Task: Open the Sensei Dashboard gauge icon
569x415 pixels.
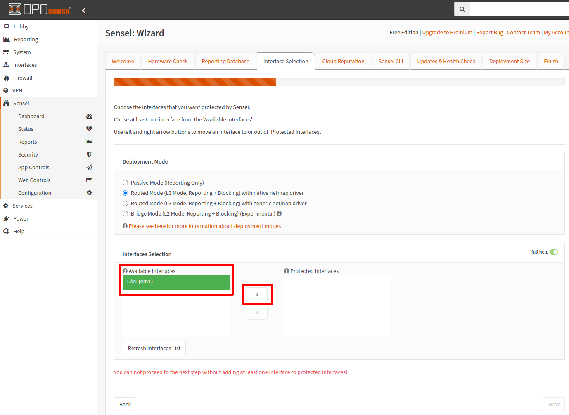Action: click(89, 116)
